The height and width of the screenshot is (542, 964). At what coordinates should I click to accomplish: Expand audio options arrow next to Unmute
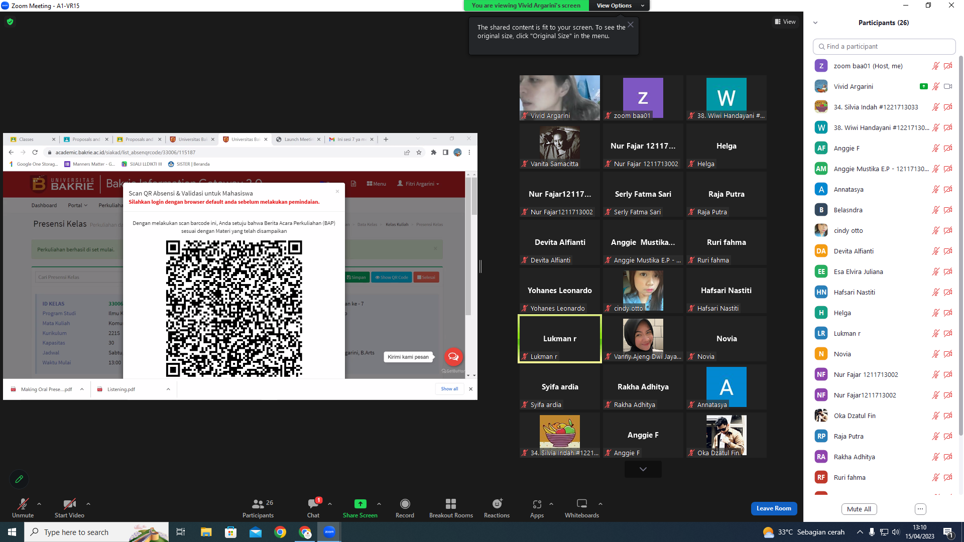coord(39,504)
